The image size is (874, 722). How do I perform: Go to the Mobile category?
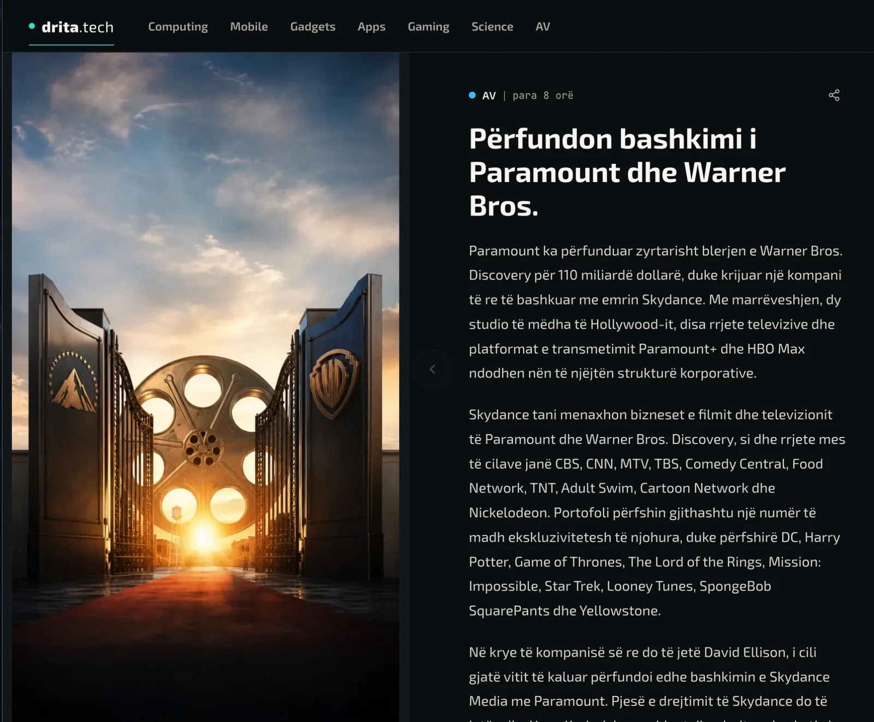249,27
